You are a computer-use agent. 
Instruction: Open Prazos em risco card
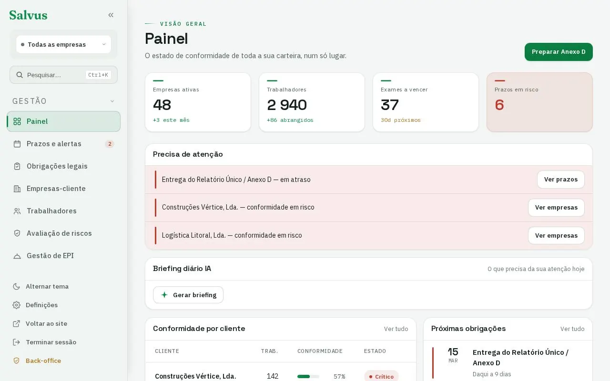(539, 102)
